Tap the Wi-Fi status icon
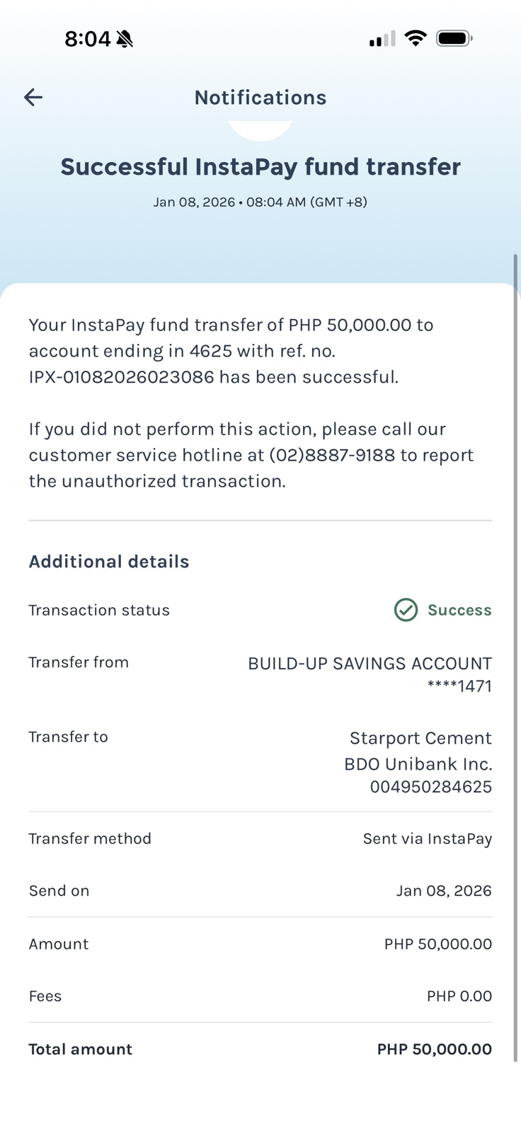 coord(416,38)
